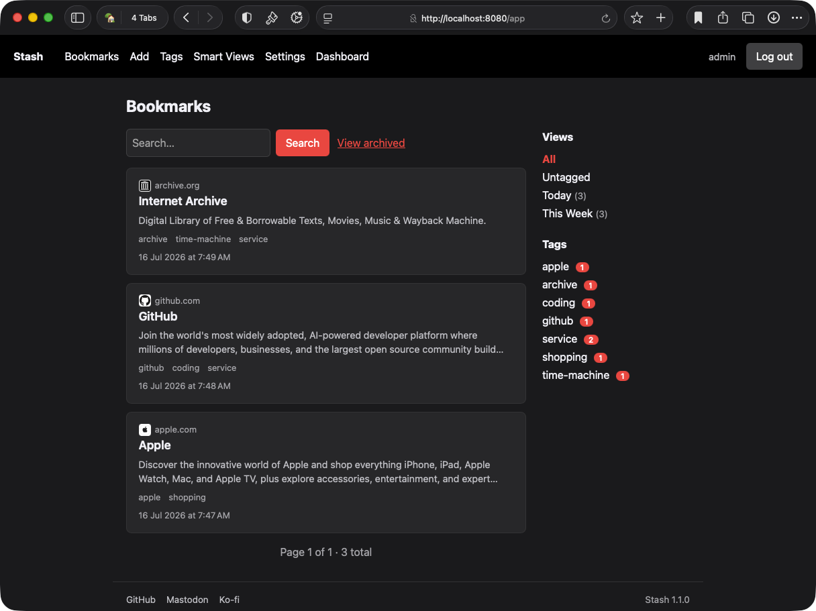816x611 pixels.
Task: Open the Bookmarks nav item
Action: [92, 56]
